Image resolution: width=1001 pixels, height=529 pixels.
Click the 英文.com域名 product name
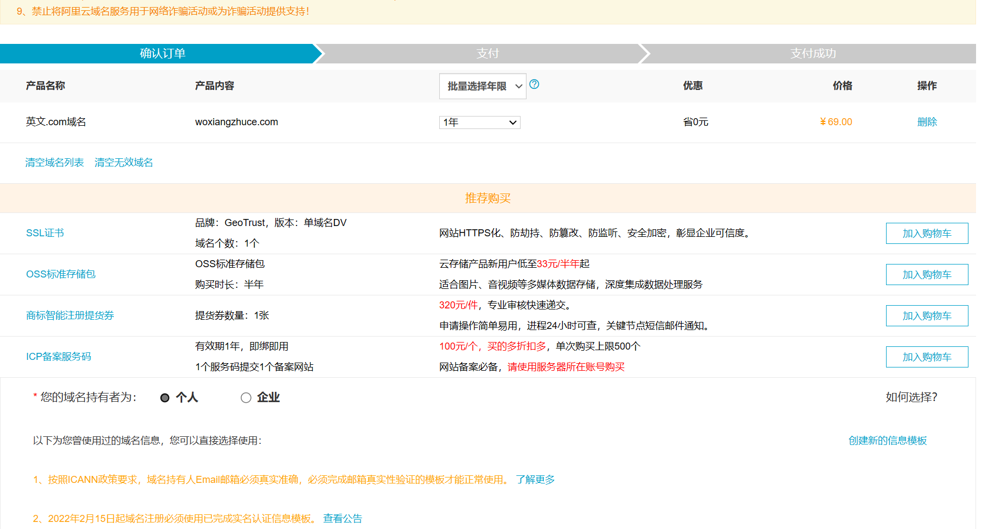pos(56,122)
